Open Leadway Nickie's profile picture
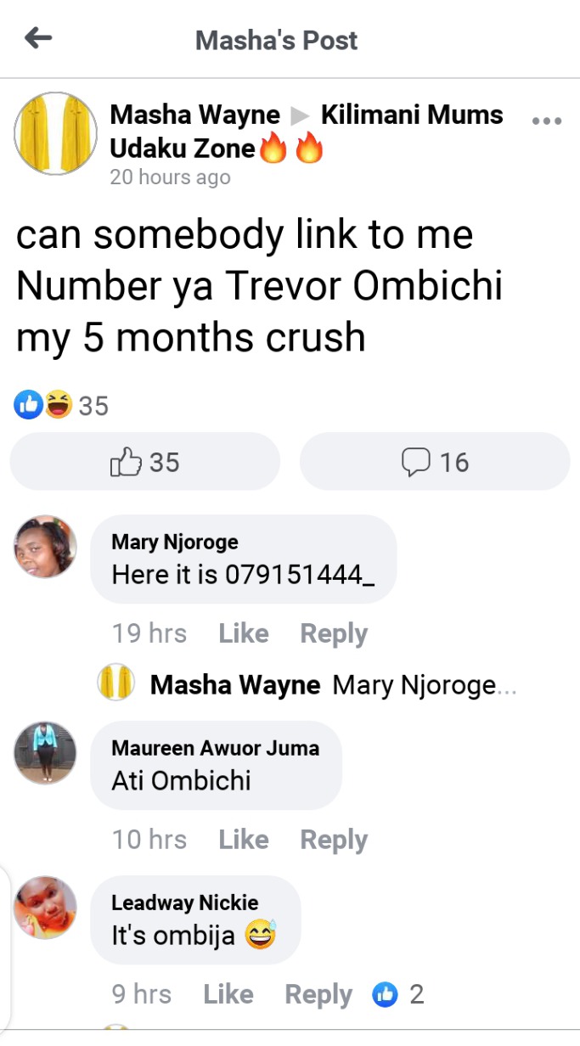 click(45, 908)
